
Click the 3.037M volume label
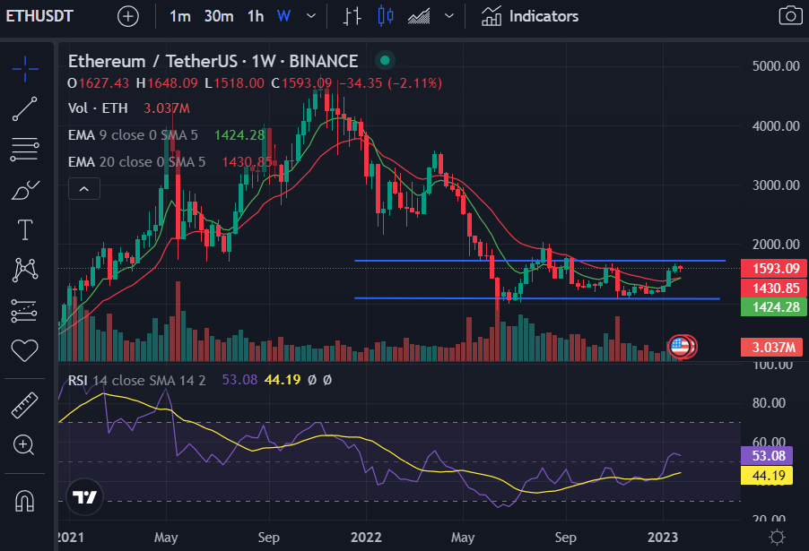(x=772, y=348)
